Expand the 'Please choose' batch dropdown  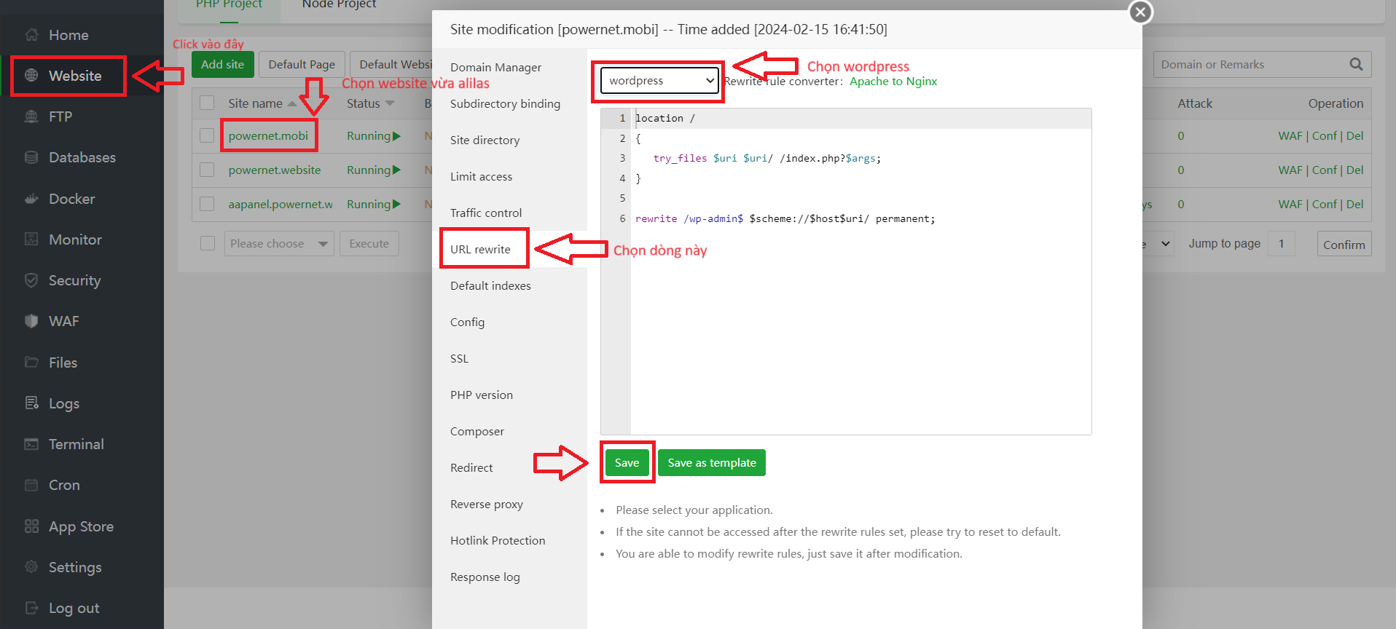(278, 244)
